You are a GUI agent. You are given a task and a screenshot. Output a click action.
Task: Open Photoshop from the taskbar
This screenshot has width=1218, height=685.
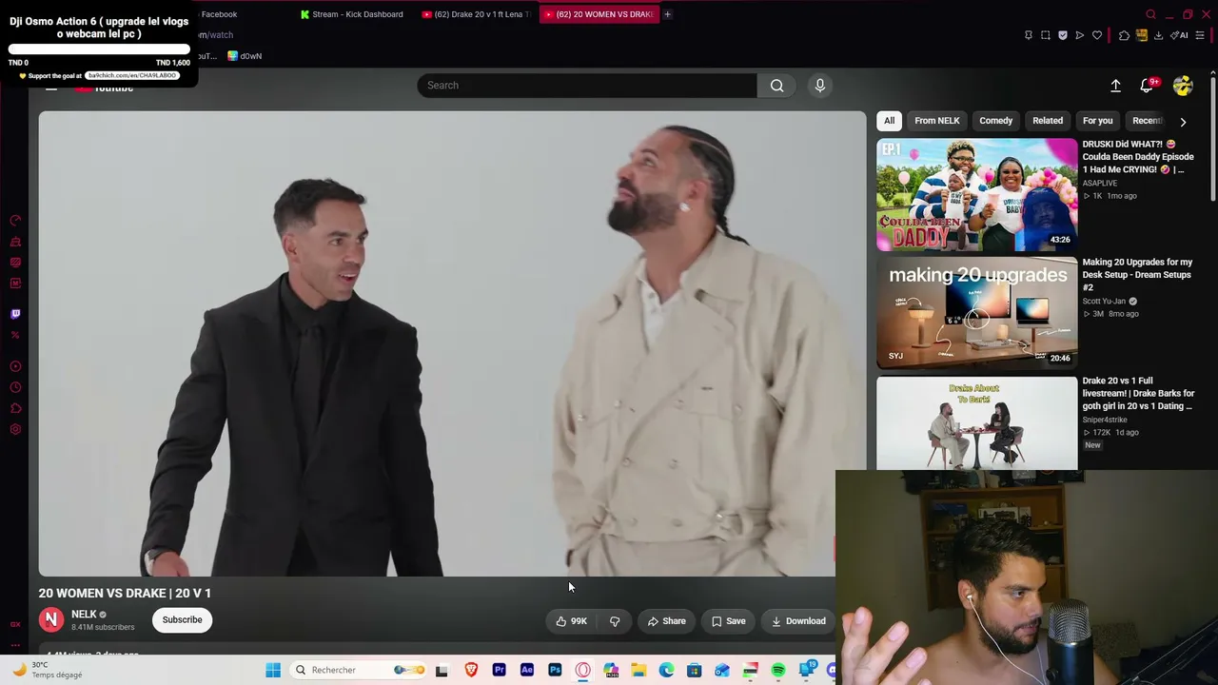[x=555, y=670]
